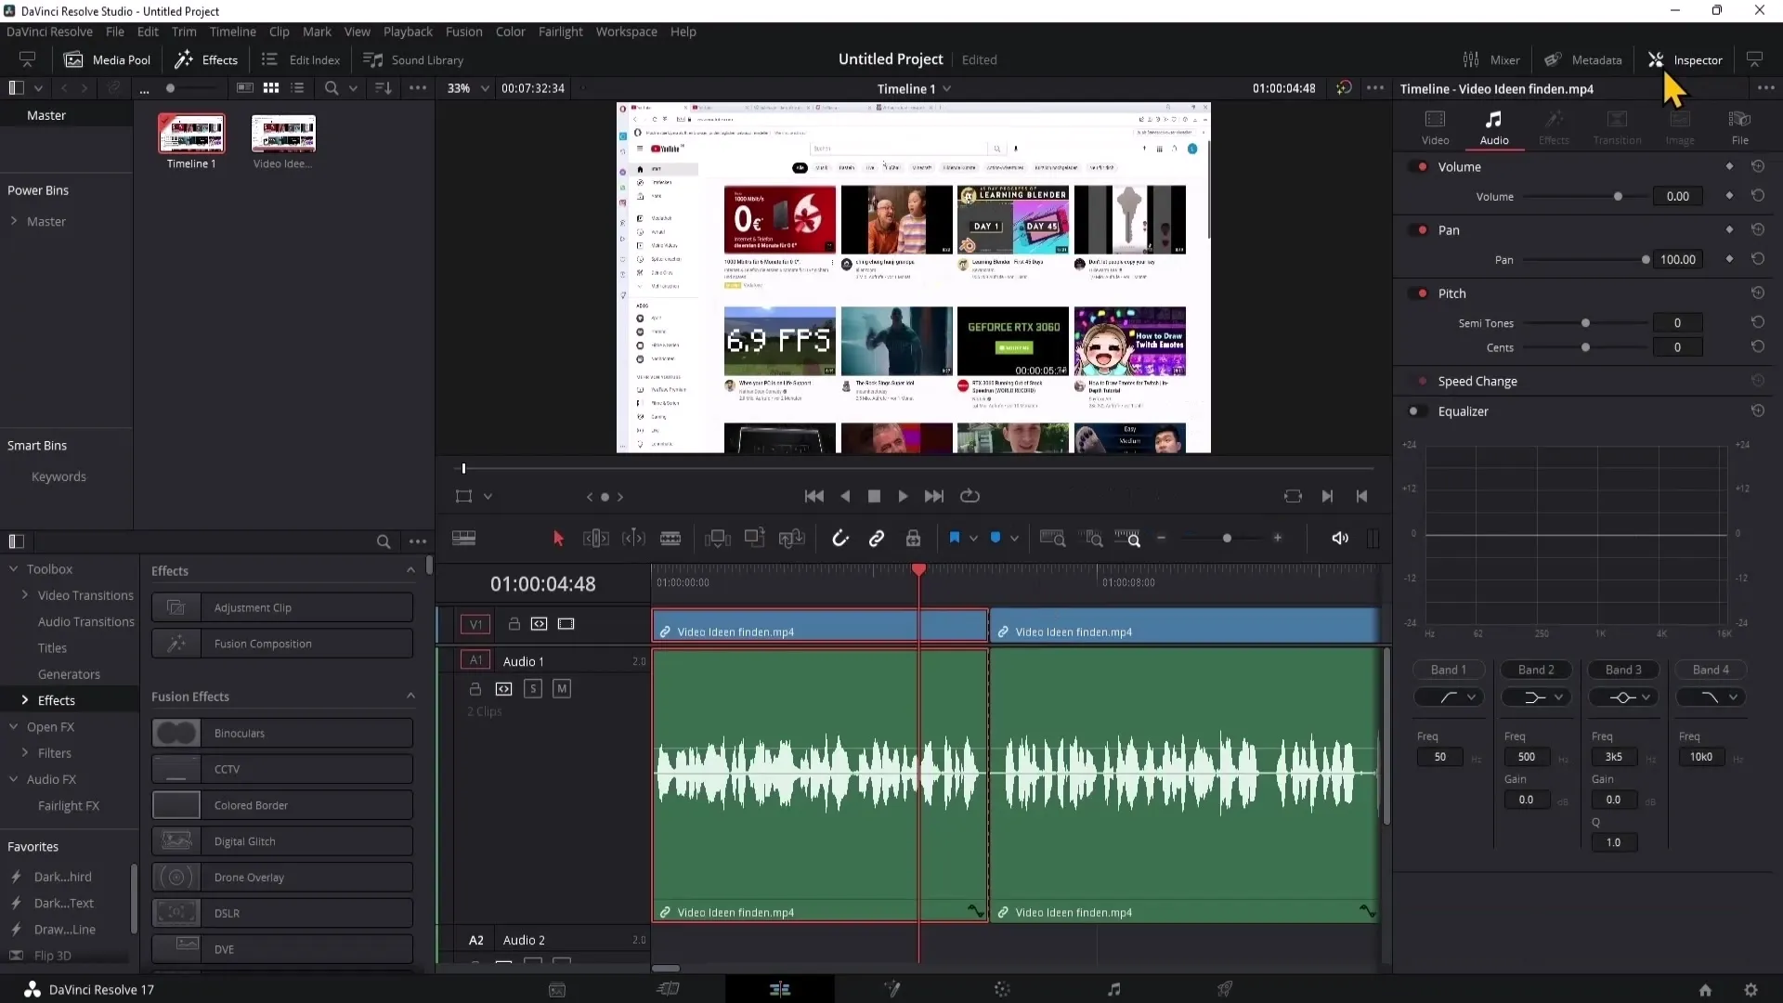The width and height of the screenshot is (1783, 1003).
Task: Click the Fusion page icon in toolbar
Action: pos(891,988)
